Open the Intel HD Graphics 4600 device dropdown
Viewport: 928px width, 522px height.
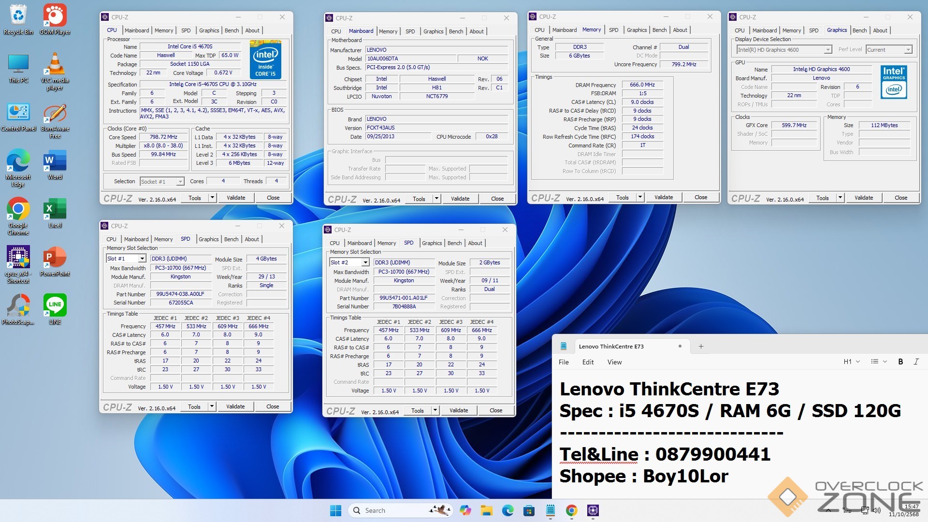click(x=827, y=50)
